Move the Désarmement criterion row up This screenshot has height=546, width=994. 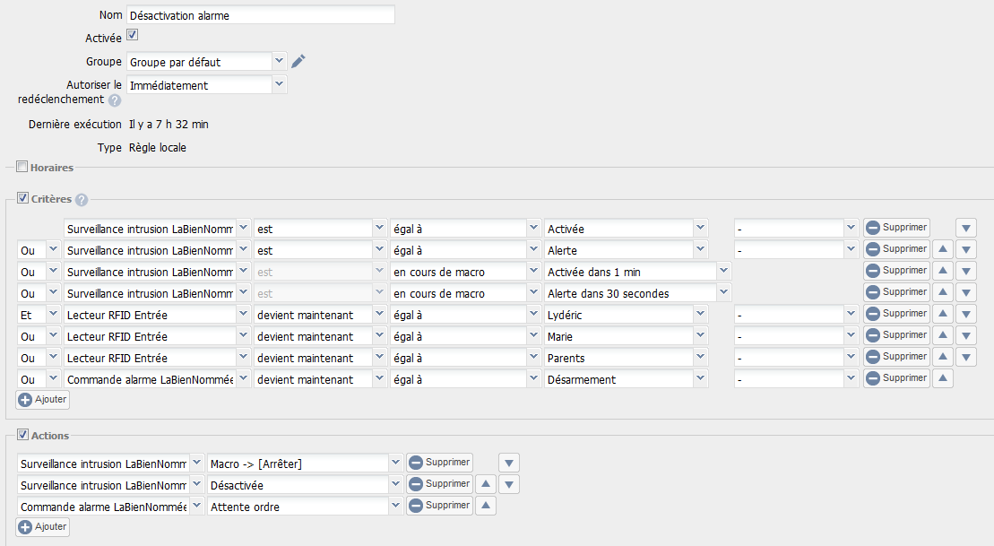click(942, 378)
